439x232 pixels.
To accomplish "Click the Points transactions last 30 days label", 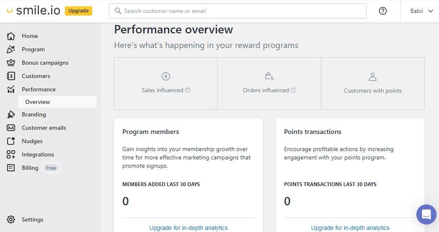I will (x=330, y=184).
